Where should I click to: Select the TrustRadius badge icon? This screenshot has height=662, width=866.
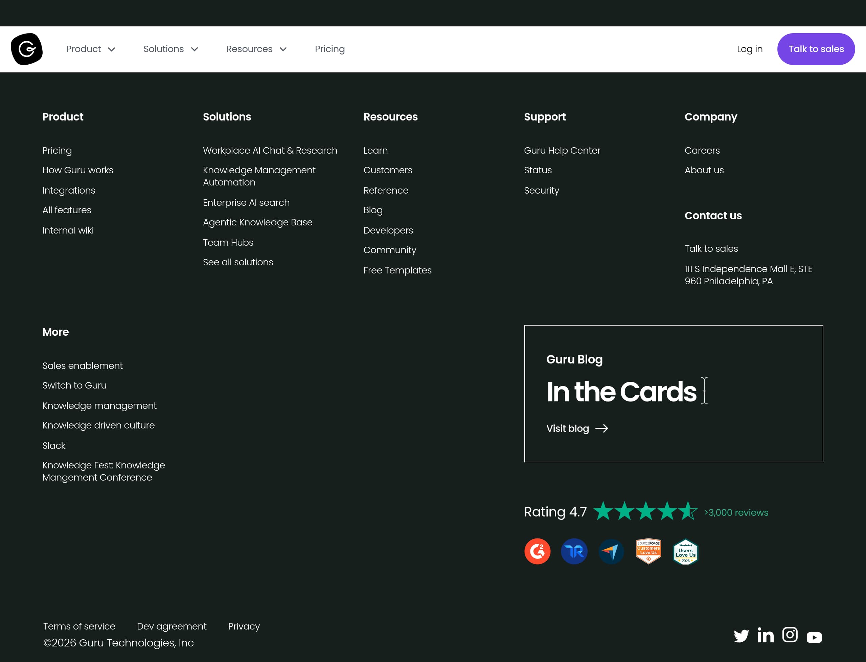[574, 551]
